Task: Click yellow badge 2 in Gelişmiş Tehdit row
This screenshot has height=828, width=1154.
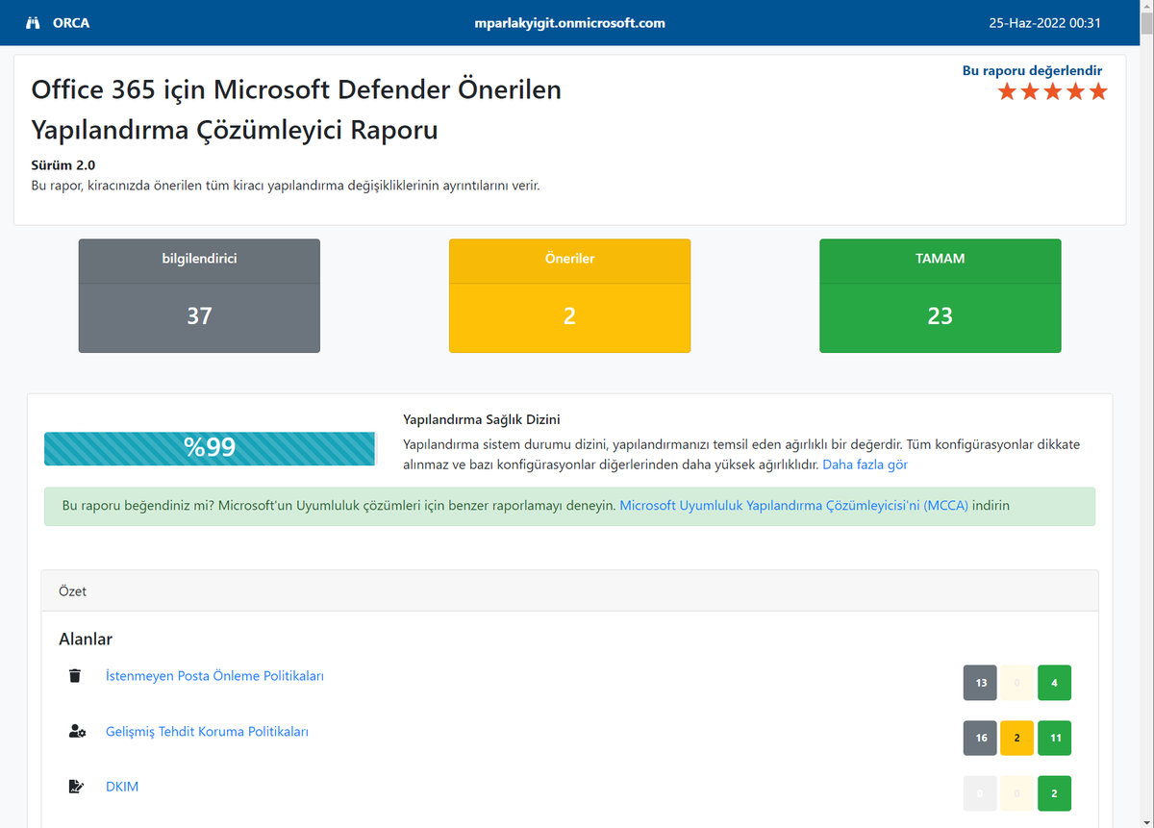Action: (1017, 739)
